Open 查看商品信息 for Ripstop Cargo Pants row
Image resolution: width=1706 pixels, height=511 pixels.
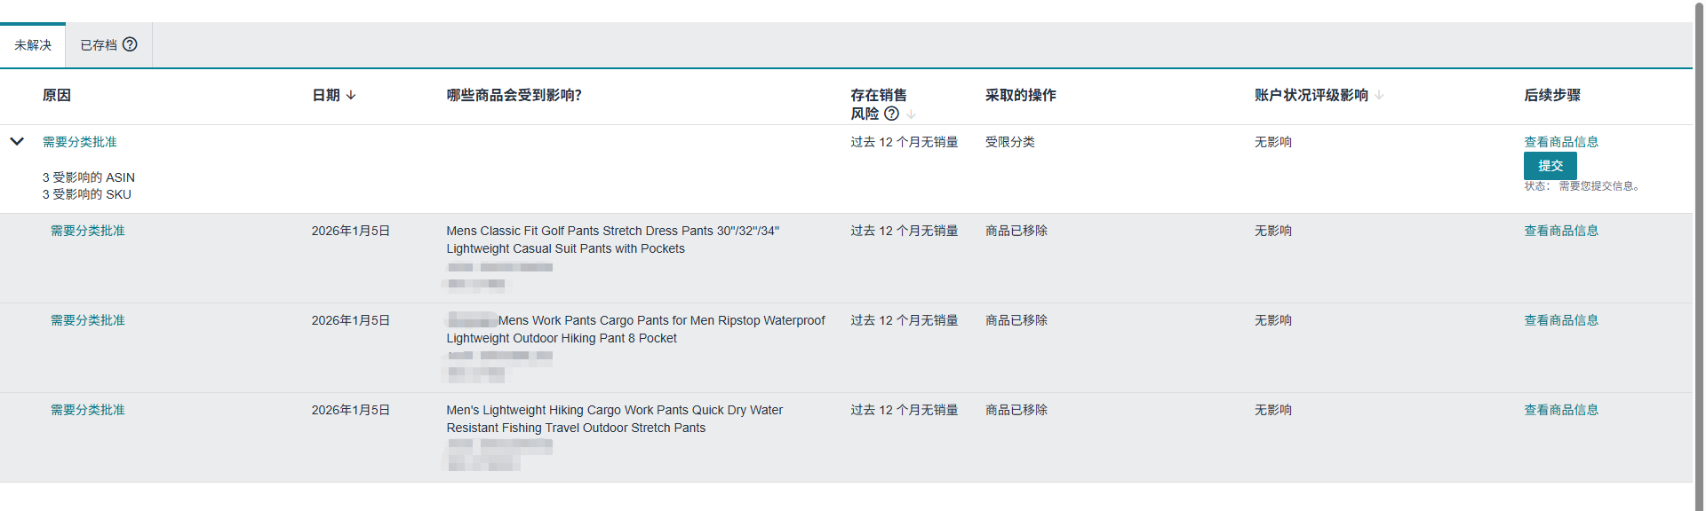pos(1560,320)
